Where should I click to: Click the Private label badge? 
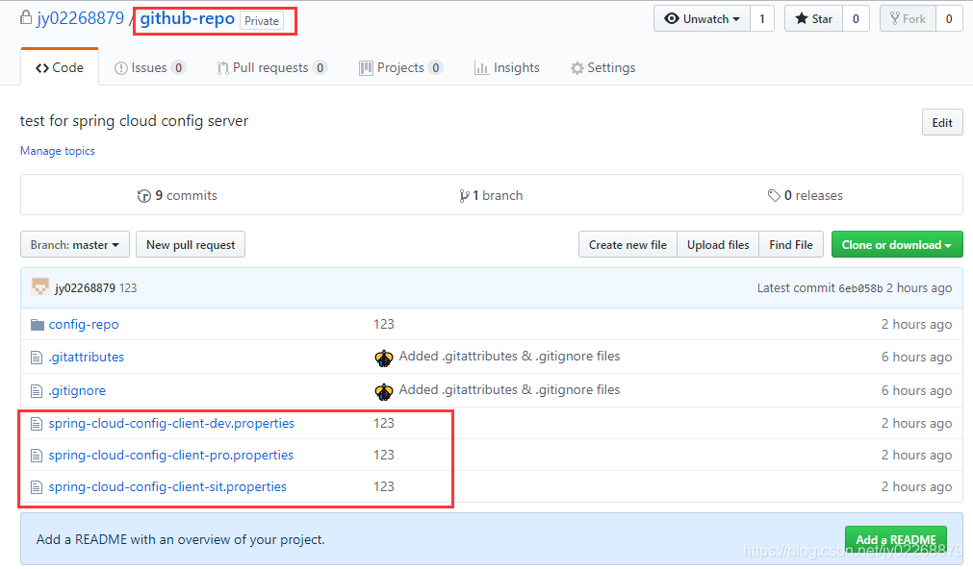tap(261, 20)
